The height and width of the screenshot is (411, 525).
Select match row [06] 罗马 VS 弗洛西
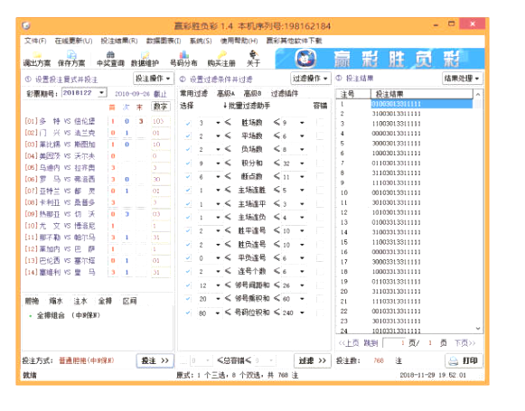60,180
